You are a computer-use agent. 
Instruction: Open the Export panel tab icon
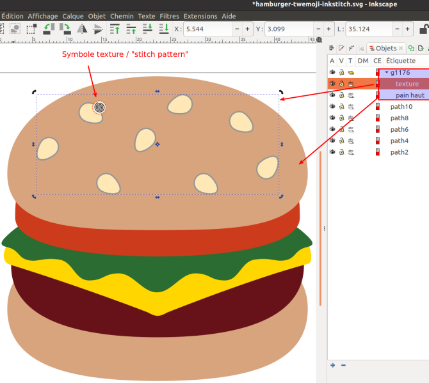click(x=421, y=49)
